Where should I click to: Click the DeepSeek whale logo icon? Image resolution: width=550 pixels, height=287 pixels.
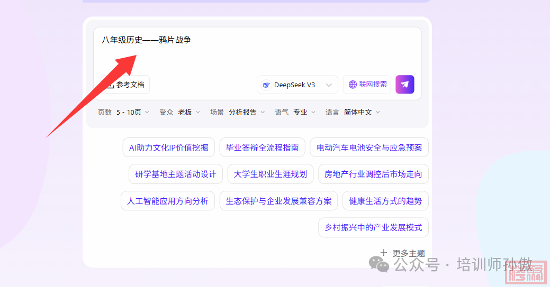(267, 85)
